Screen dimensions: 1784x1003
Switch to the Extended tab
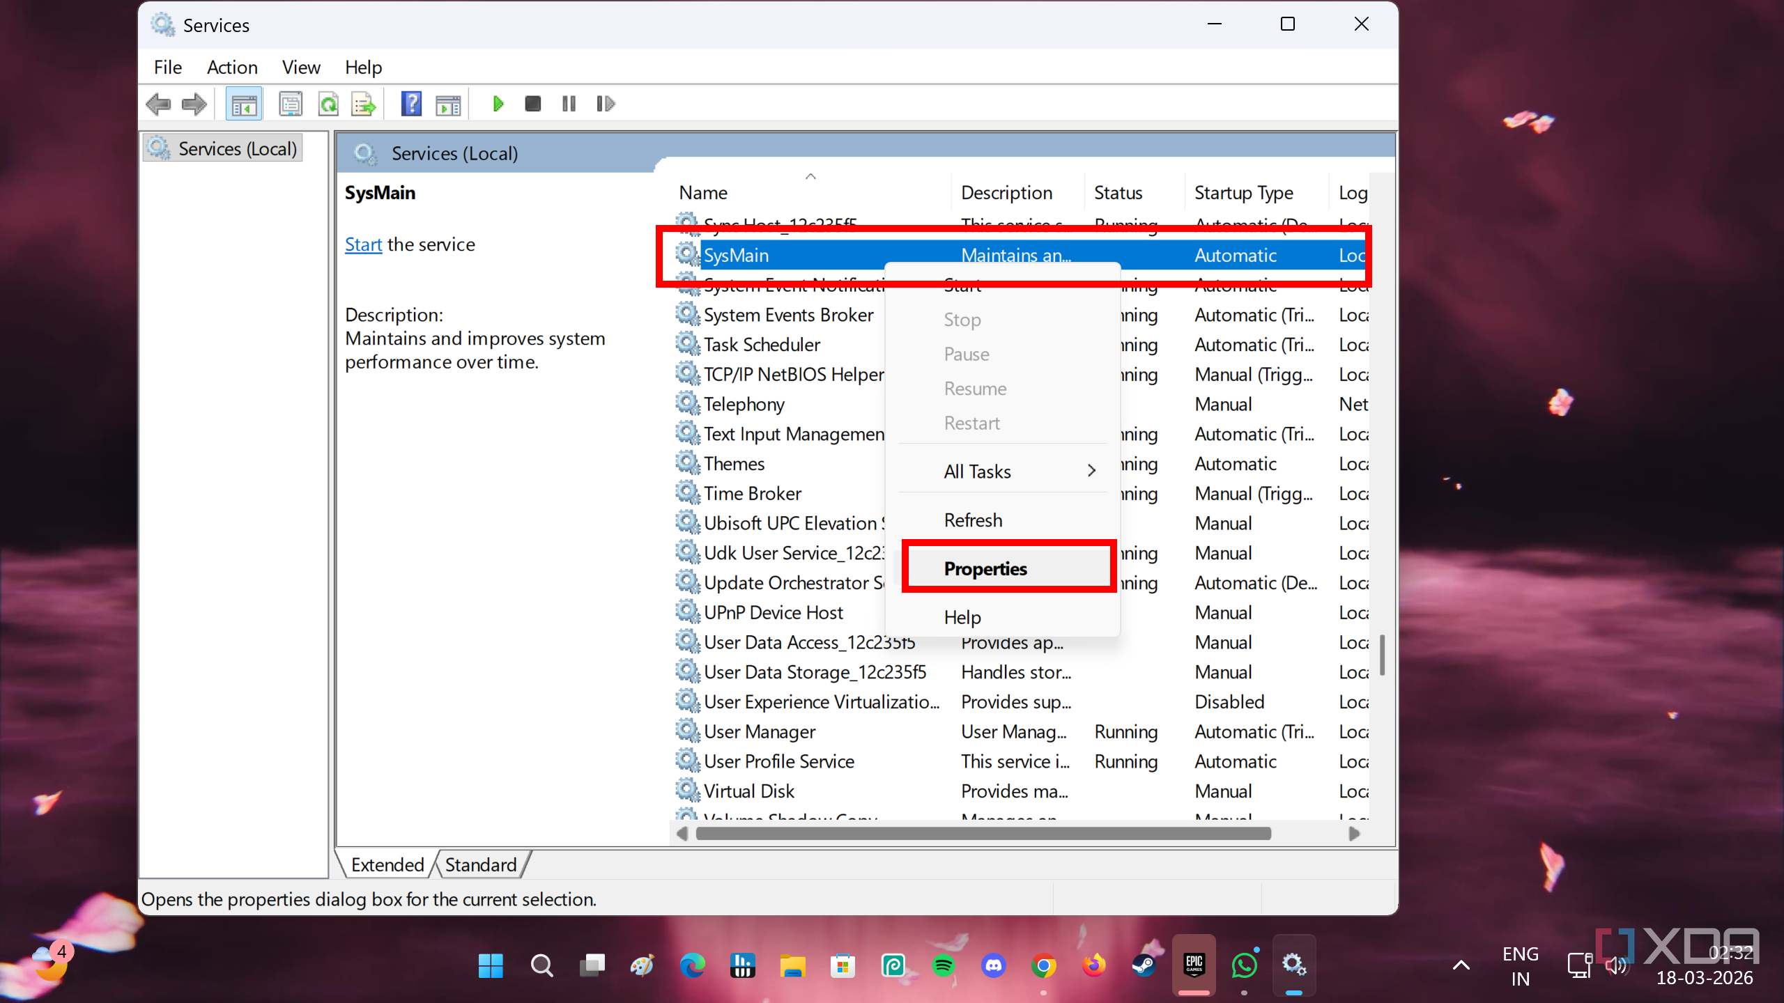[x=387, y=865]
